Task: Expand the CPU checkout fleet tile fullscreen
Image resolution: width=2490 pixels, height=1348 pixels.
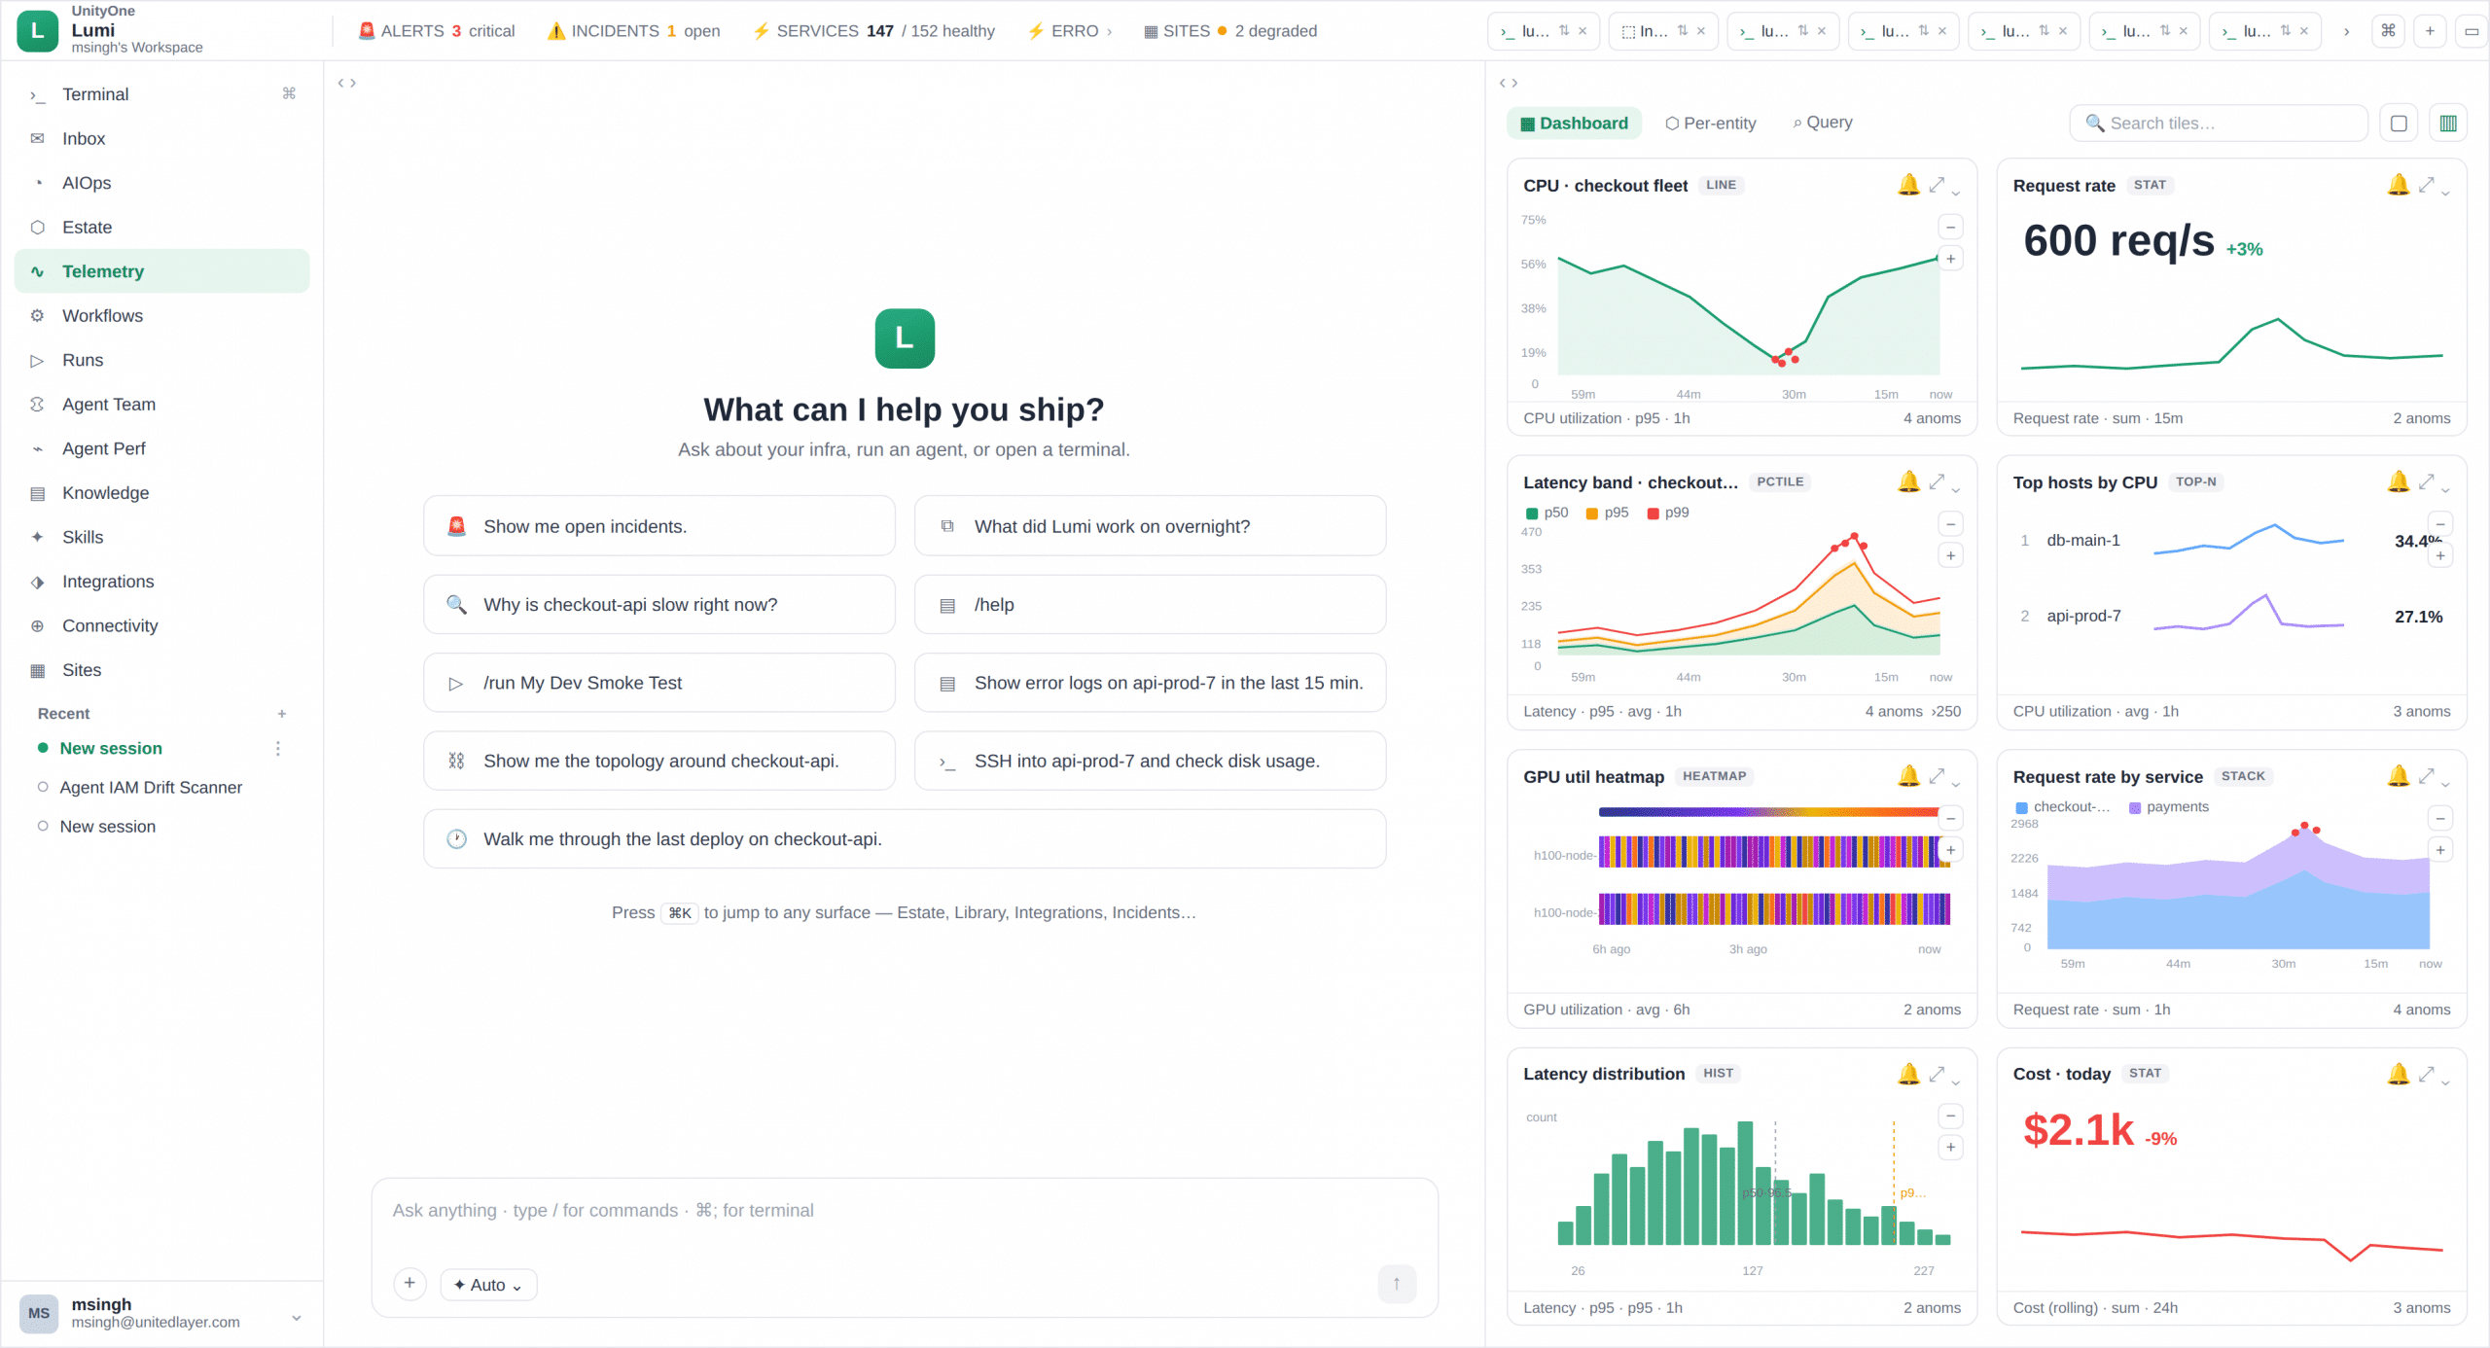Action: coord(1937,185)
